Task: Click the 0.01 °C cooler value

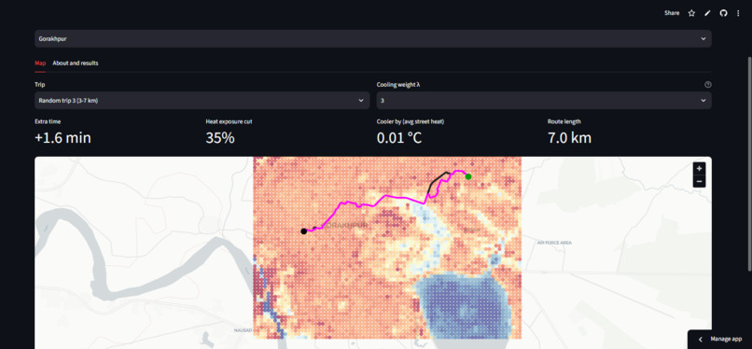Action: click(399, 138)
